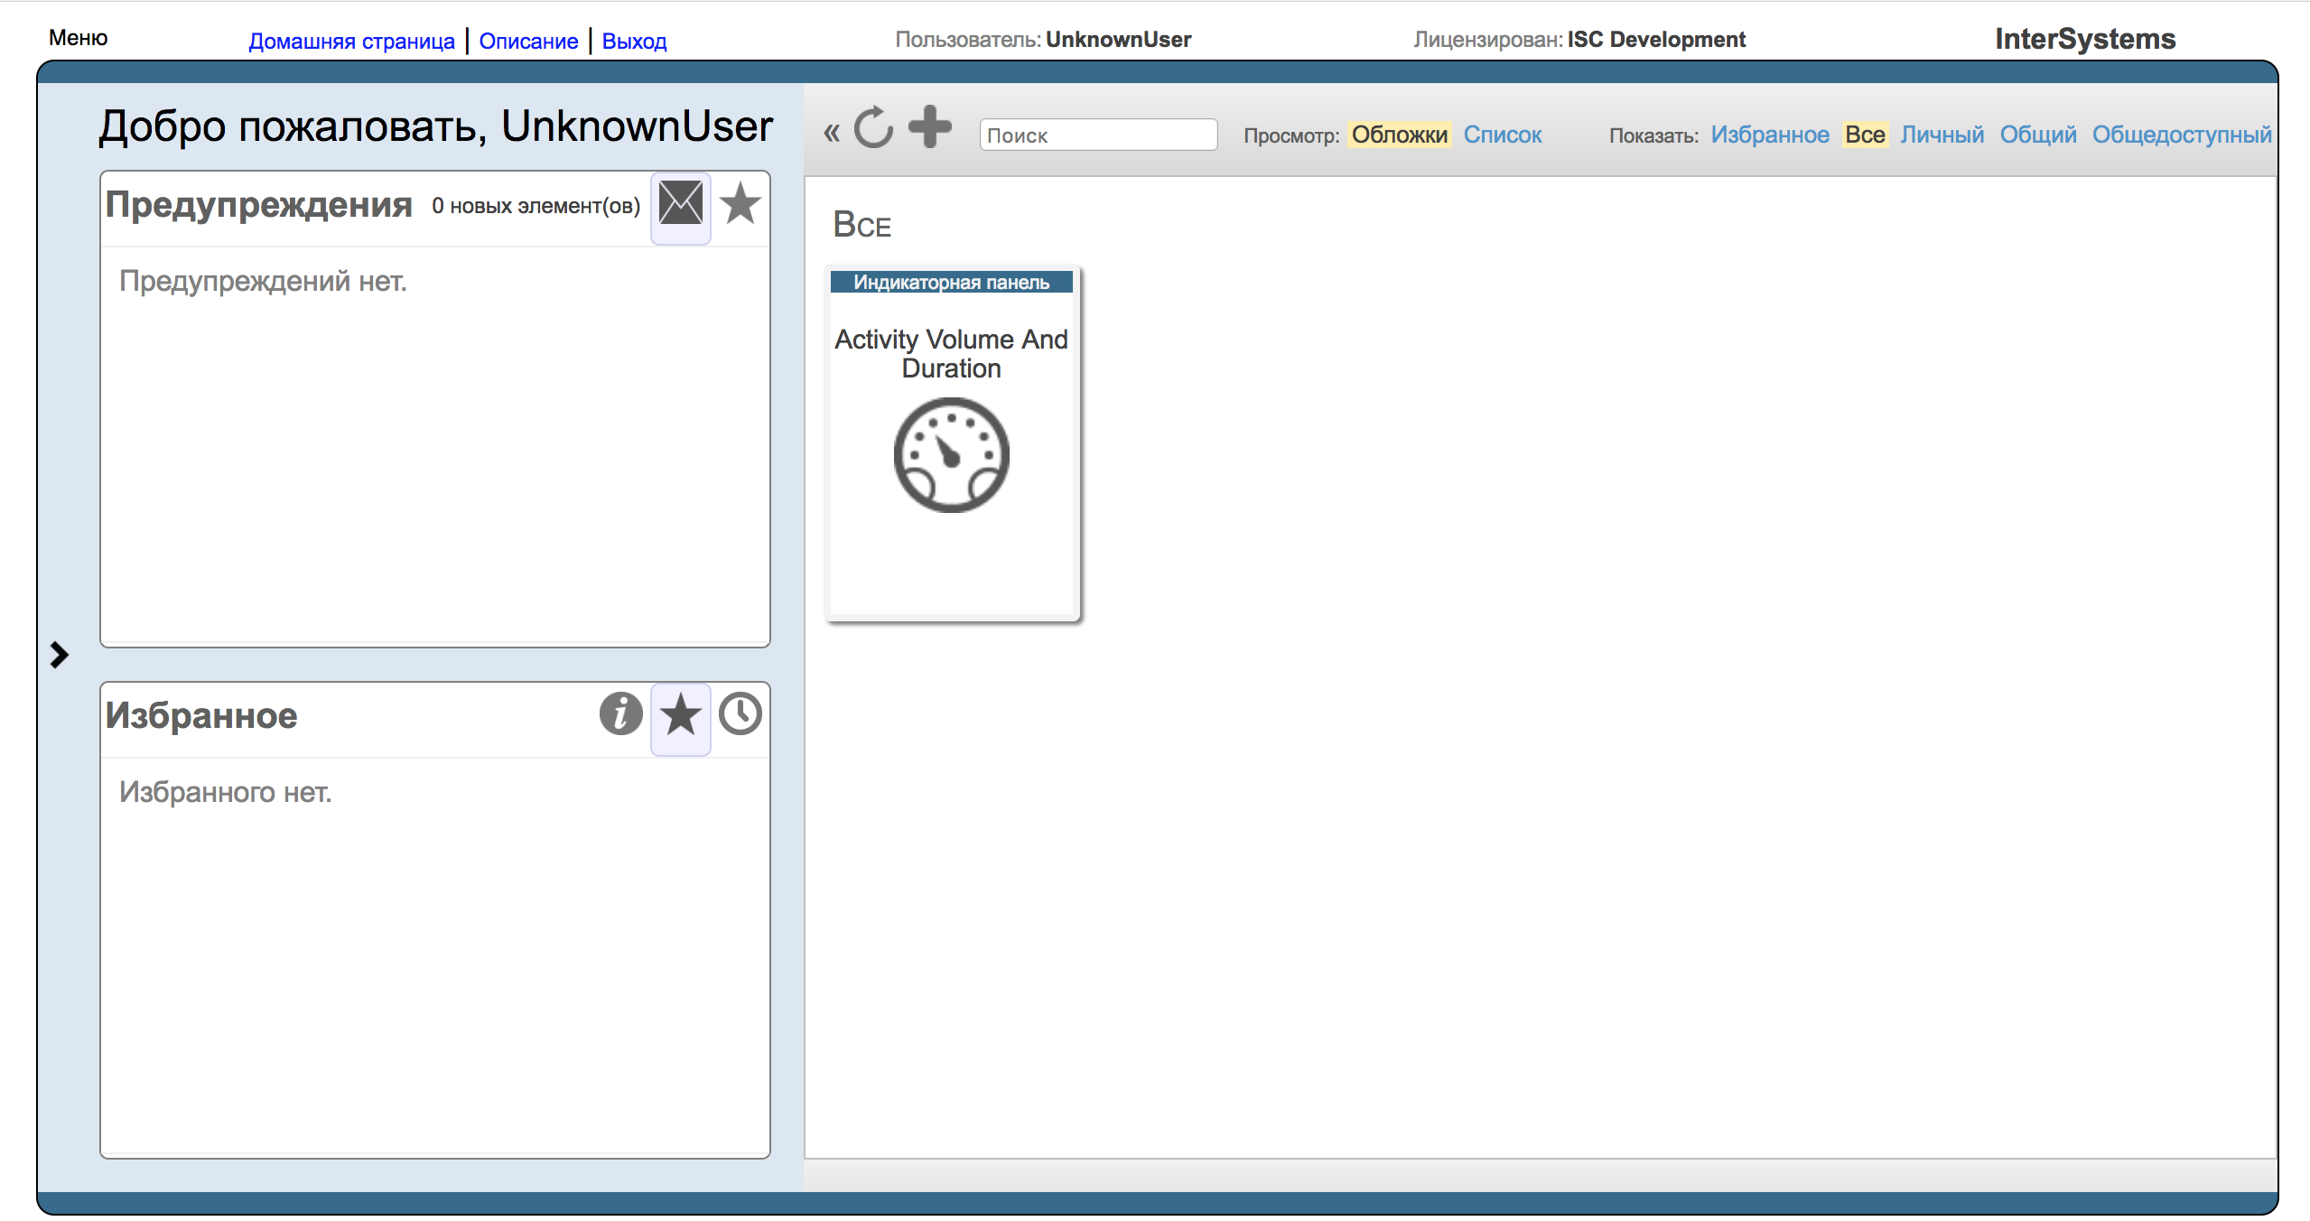The width and height of the screenshot is (2310, 1221).
Task: Click the refresh circular arrow icon
Action: coord(873,127)
